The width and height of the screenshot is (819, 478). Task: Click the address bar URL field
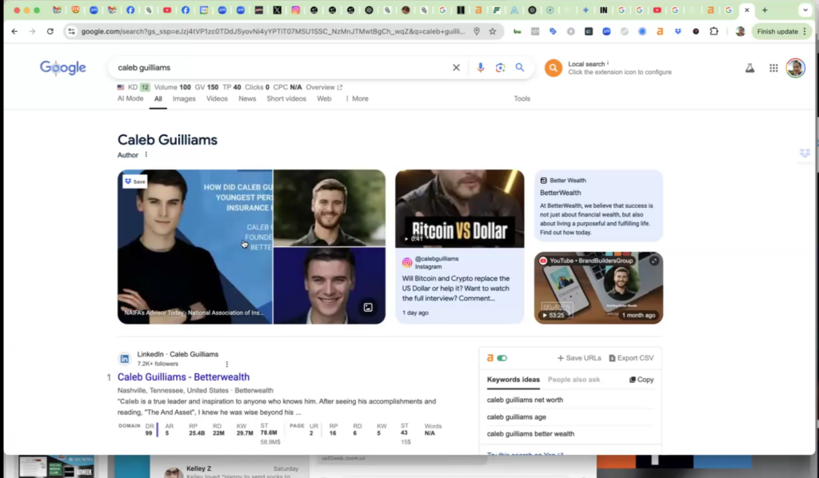(x=273, y=31)
